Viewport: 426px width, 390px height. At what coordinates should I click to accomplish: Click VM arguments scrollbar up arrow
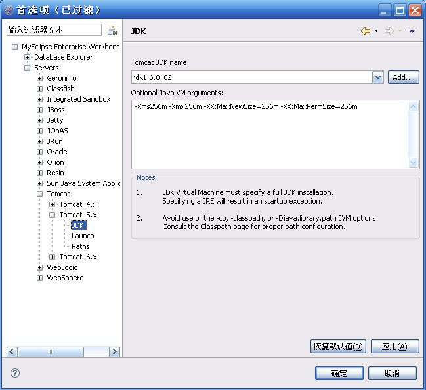coord(414,106)
